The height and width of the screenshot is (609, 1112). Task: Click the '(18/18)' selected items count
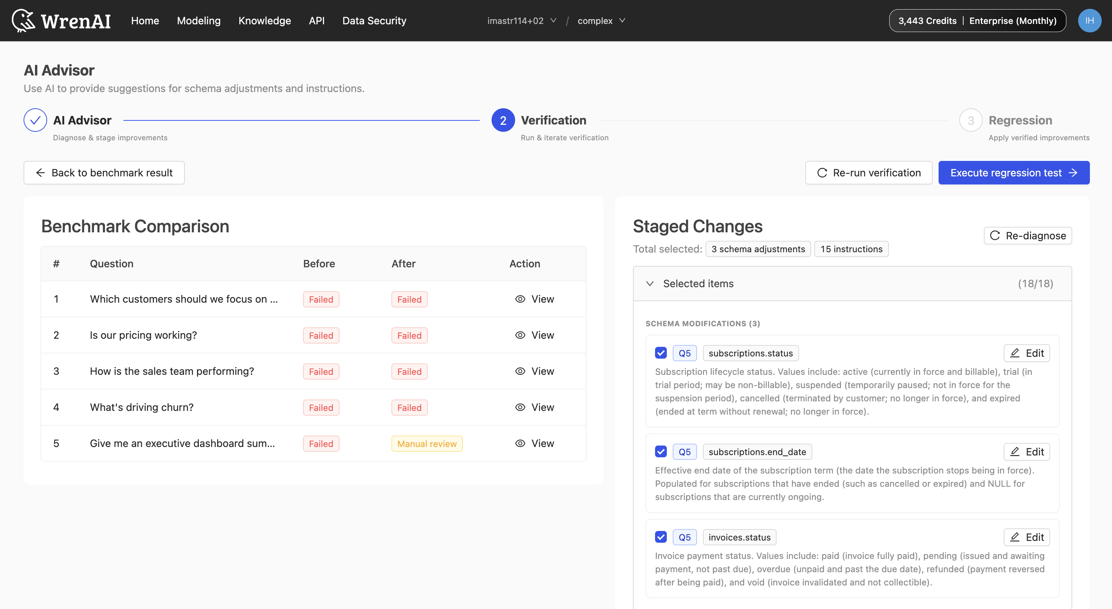pyautogui.click(x=1035, y=284)
